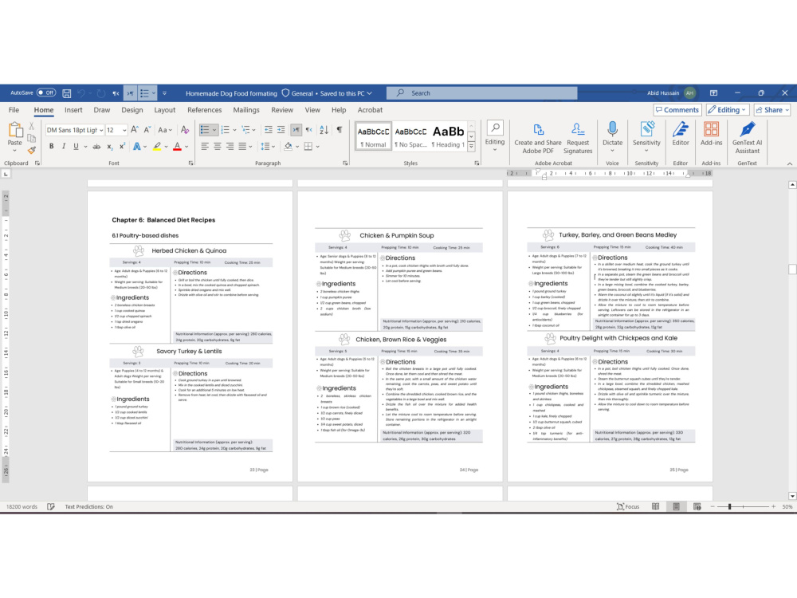Save the document with the floppy icon
The height and width of the screenshot is (598, 797).
tap(67, 93)
